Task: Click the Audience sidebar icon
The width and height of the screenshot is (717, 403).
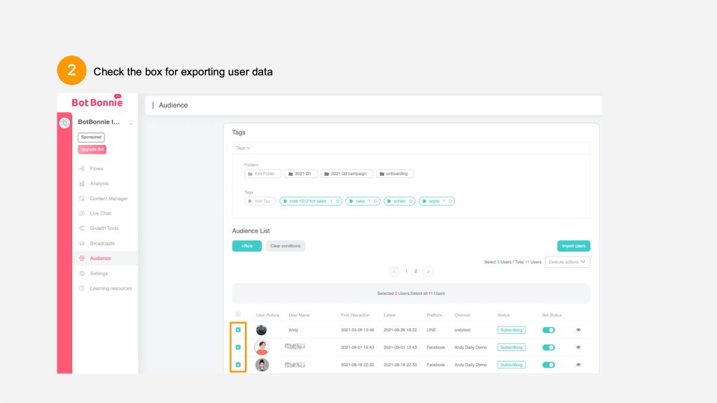Action: coord(82,259)
